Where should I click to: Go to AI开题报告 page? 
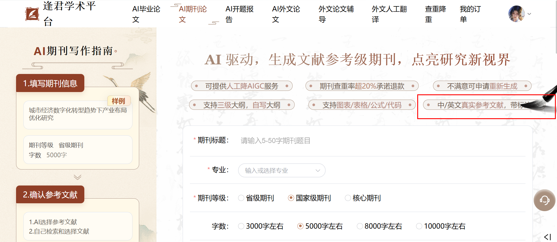[x=240, y=14]
